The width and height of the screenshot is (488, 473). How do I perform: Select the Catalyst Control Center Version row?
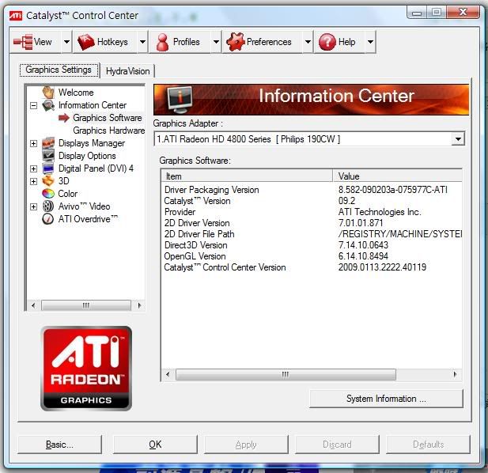[x=311, y=267]
